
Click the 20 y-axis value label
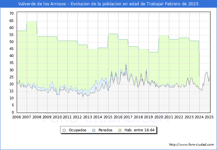click(11, 84)
